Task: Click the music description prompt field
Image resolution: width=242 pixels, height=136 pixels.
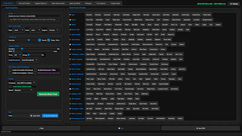Action: click(34, 19)
